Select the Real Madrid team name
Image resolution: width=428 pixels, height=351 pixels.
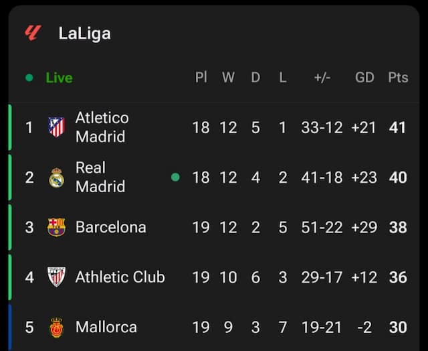(100, 177)
